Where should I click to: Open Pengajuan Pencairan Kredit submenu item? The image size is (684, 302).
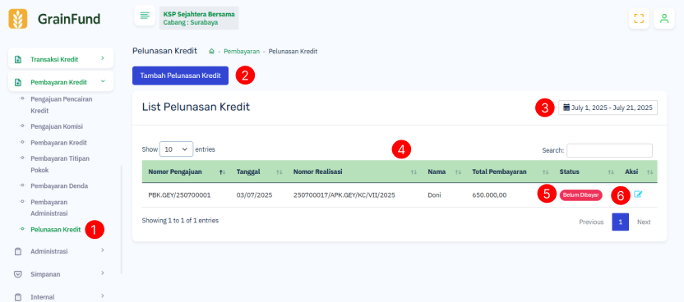[62, 105]
